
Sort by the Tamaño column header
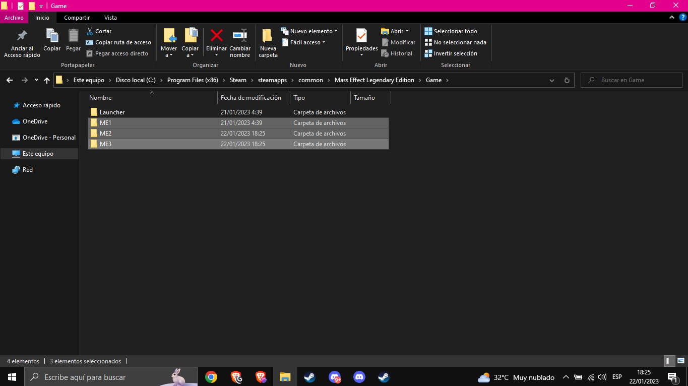[371, 98]
